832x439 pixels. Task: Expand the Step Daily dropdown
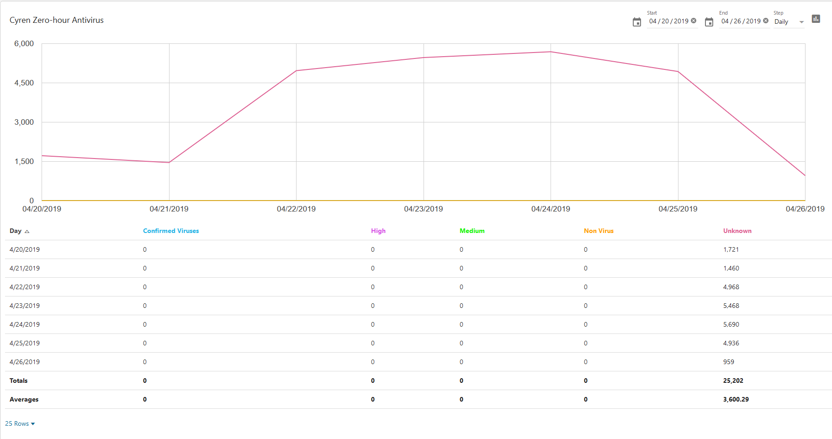click(x=801, y=22)
